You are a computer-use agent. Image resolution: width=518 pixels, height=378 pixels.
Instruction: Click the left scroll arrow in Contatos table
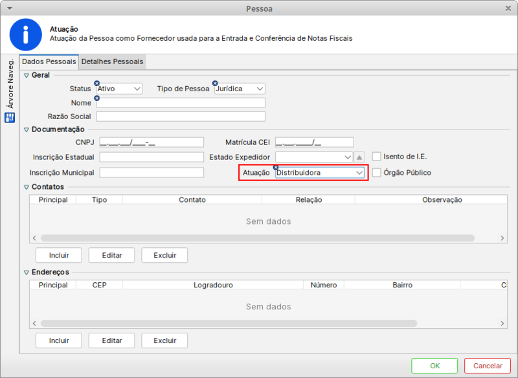pos(34,238)
